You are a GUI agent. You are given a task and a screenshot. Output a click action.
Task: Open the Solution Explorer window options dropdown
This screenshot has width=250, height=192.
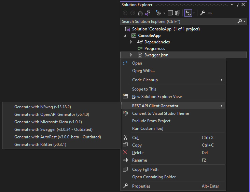232,5
